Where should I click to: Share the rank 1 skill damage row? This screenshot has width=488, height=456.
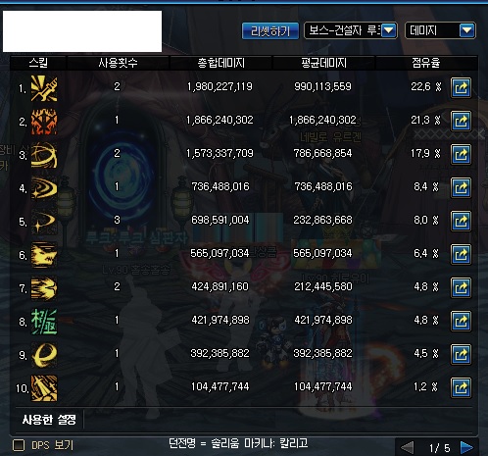pos(461,87)
